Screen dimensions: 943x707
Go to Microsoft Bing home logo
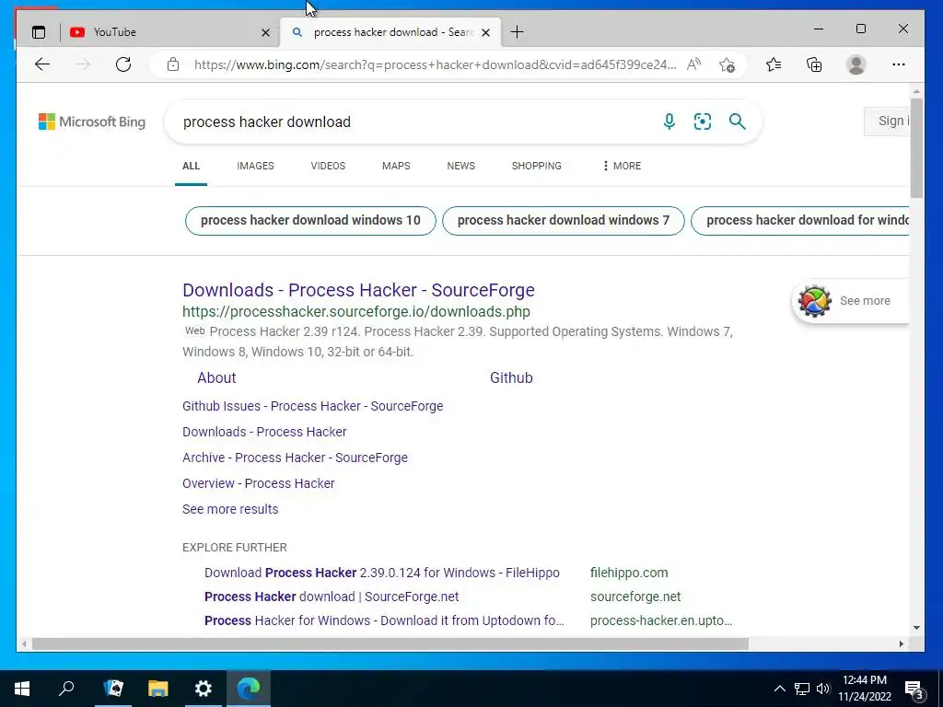(92, 122)
